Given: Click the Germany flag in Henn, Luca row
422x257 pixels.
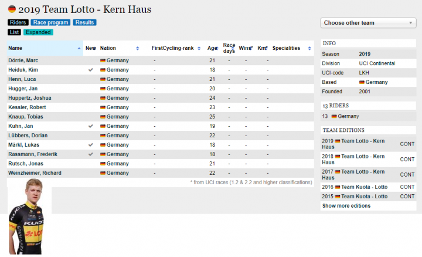Looking at the screenshot, I should [103, 79].
